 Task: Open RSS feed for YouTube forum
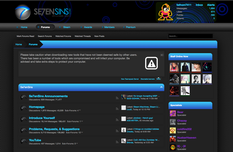(x=117, y=142)
